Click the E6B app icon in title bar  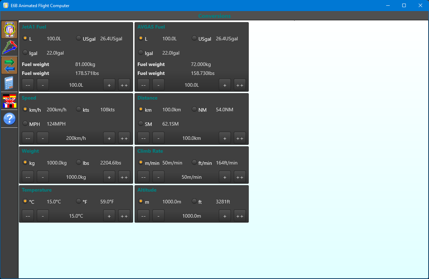click(x=6, y=5)
